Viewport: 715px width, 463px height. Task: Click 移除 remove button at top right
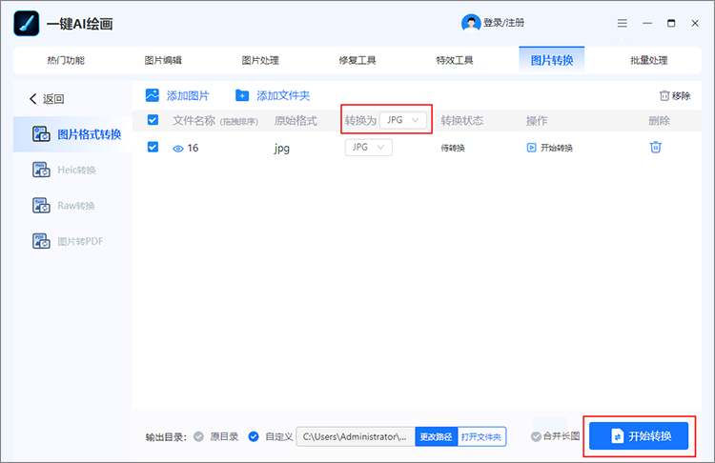(x=674, y=95)
